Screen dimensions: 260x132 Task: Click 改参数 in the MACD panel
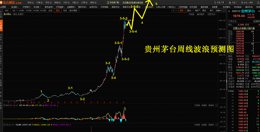[197, 105]
